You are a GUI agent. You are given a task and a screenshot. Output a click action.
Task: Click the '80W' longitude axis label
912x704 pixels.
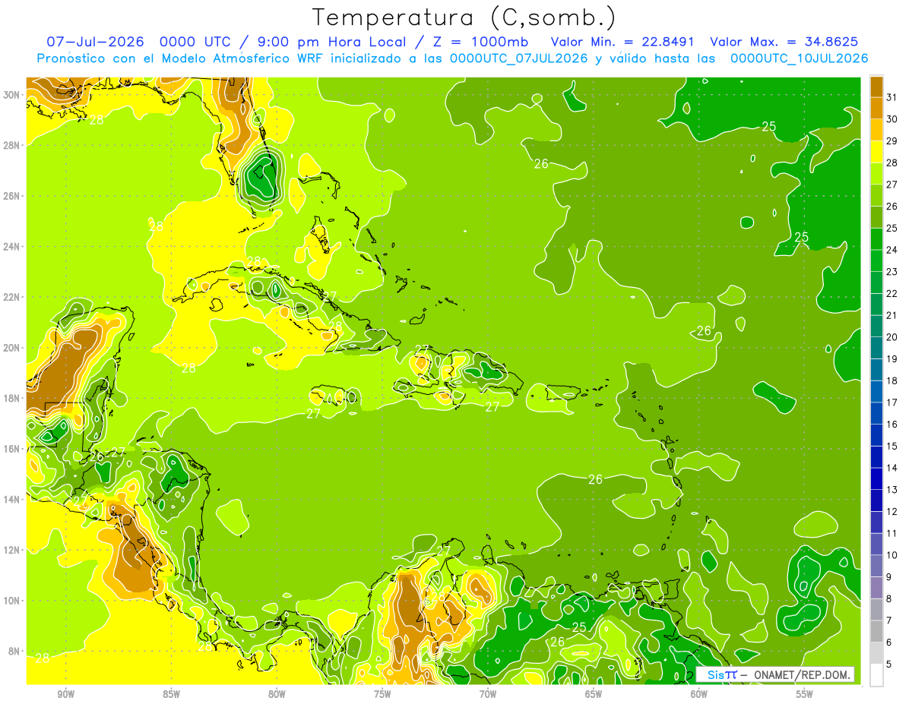pos(277,694)
